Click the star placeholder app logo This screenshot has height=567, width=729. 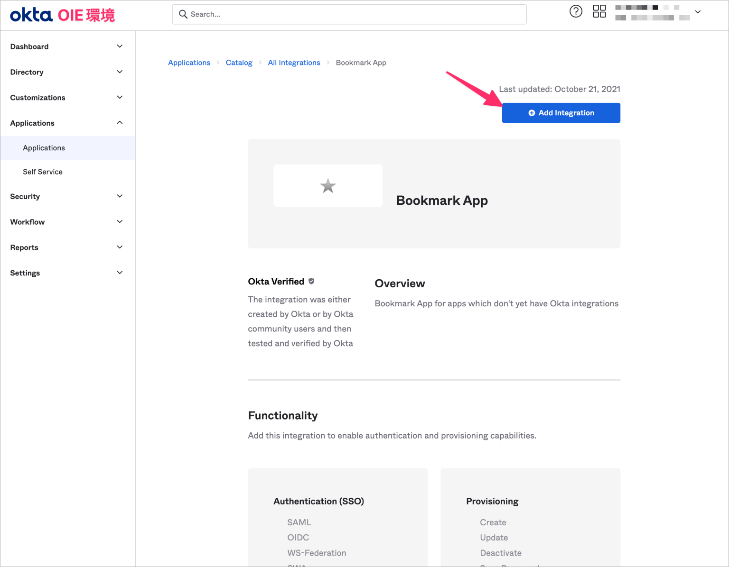[x=327, y=185]
